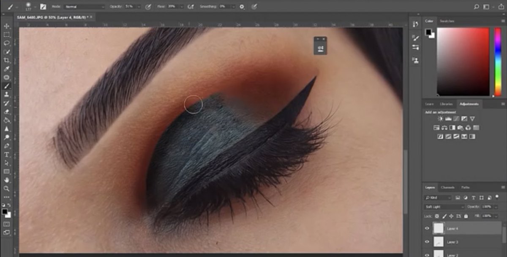The height and width of the screenshot is (257, 507).
Task: Open smoothing options gear
Action: coord(242,7)
